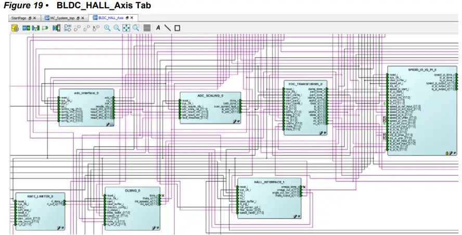Close the BLDC_HALL_Axis tab
The image size is (462, 235).
(132, 18)
